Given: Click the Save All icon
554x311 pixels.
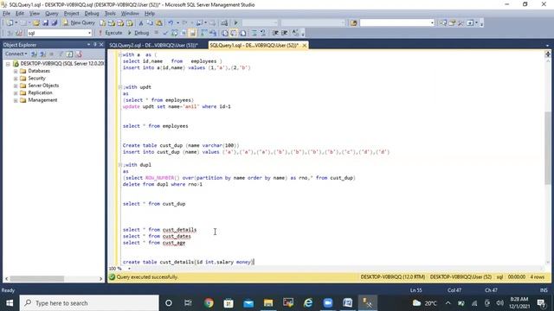Looking at the screenshot, I should coord(55,23).
